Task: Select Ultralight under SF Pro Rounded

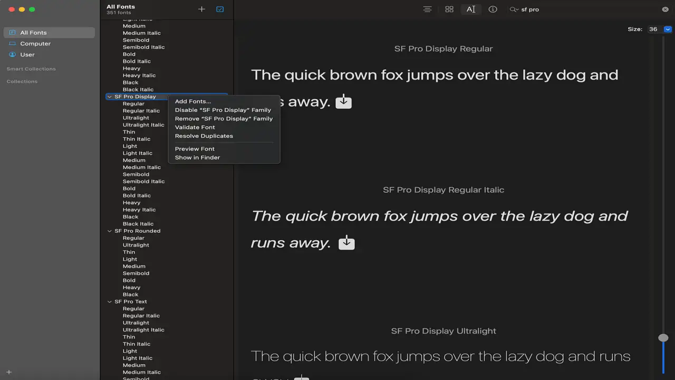Action: pos(136,245)
